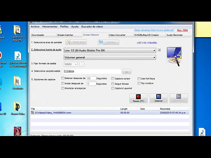Enable Detener despues de checkbox
This screenshot has height=158, width=211.
pyautogui.click(x=63, y=78)
